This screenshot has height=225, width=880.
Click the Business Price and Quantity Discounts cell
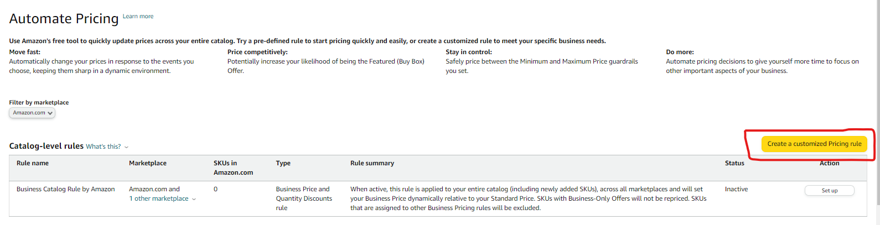pos(304,198)
